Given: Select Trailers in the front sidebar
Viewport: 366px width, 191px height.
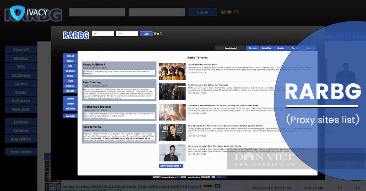Looking at the screenshot, I should 70,98.
